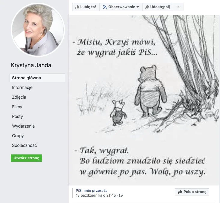Click the green Utwórz stronę button
The width and height of the screenshot is (220, 203).
point(26,158)
